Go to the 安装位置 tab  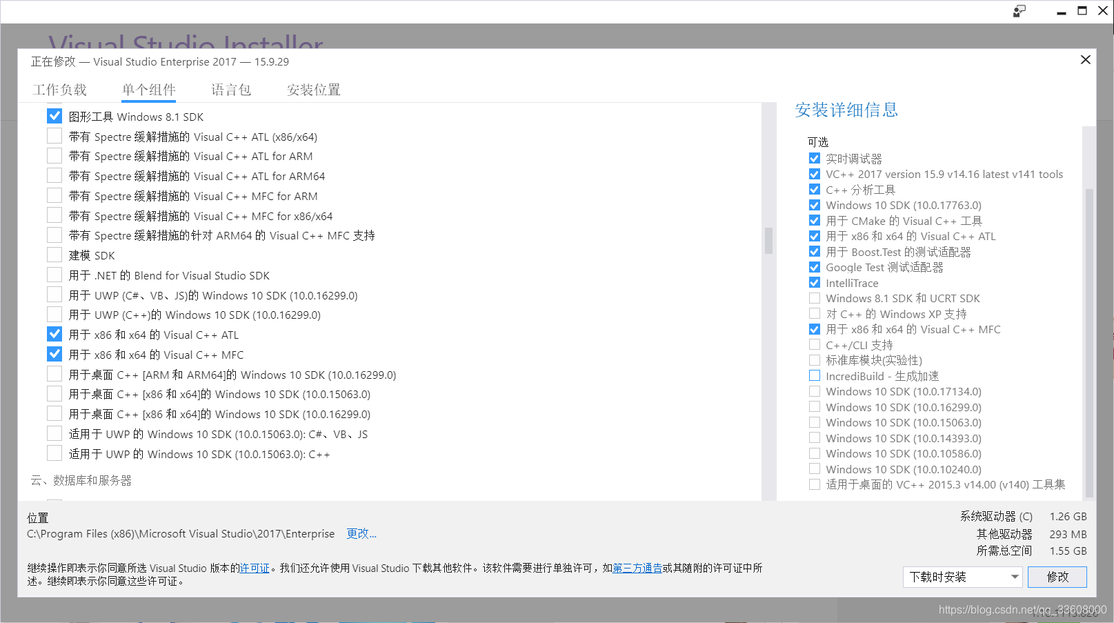point(314,90)
